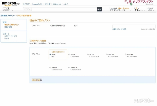
Task: Open ヘルプ under サポート in sidebar
Action: [x=7, y=38]
